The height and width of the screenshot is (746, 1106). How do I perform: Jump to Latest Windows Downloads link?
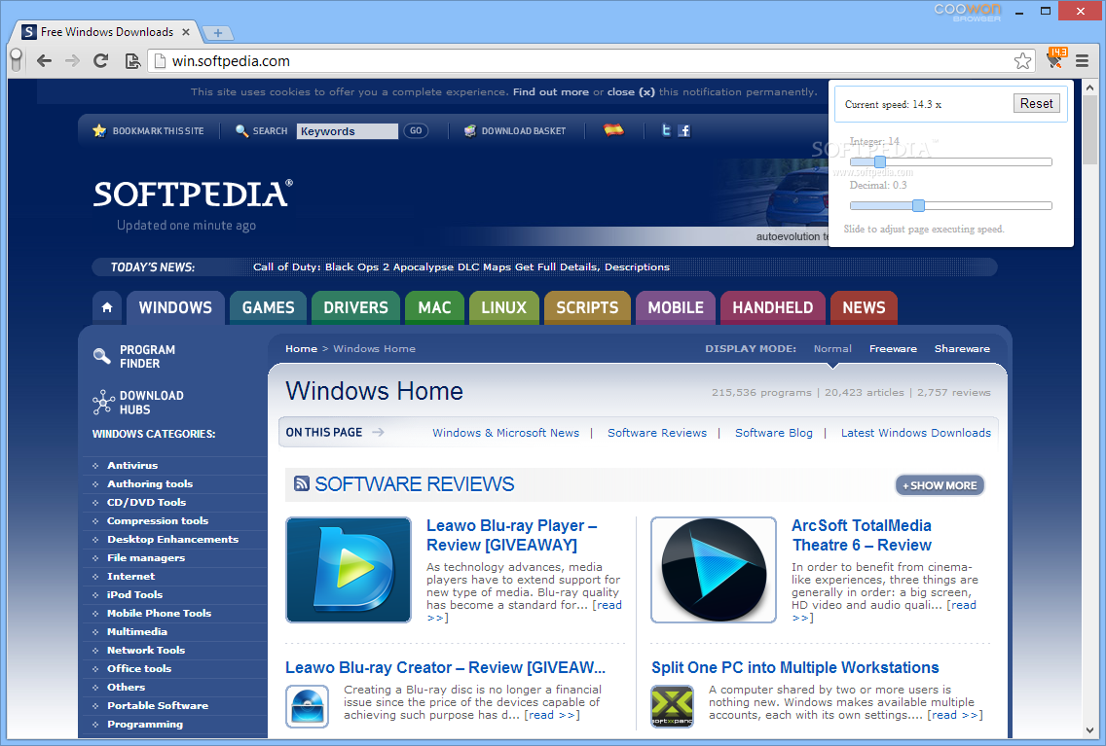click(915, 433)
